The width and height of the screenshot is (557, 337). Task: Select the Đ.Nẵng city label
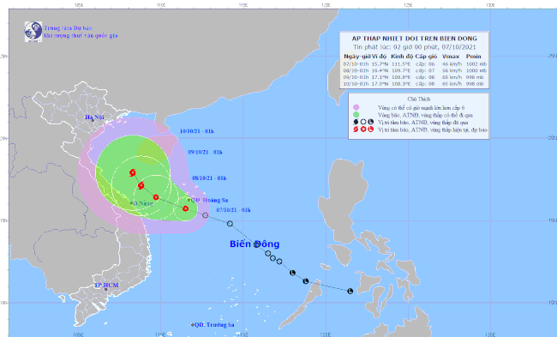(143, 203)
